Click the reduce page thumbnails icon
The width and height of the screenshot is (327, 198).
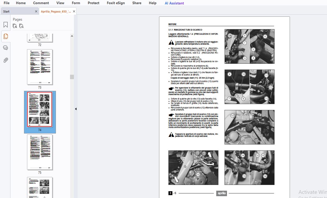[21, 26]
